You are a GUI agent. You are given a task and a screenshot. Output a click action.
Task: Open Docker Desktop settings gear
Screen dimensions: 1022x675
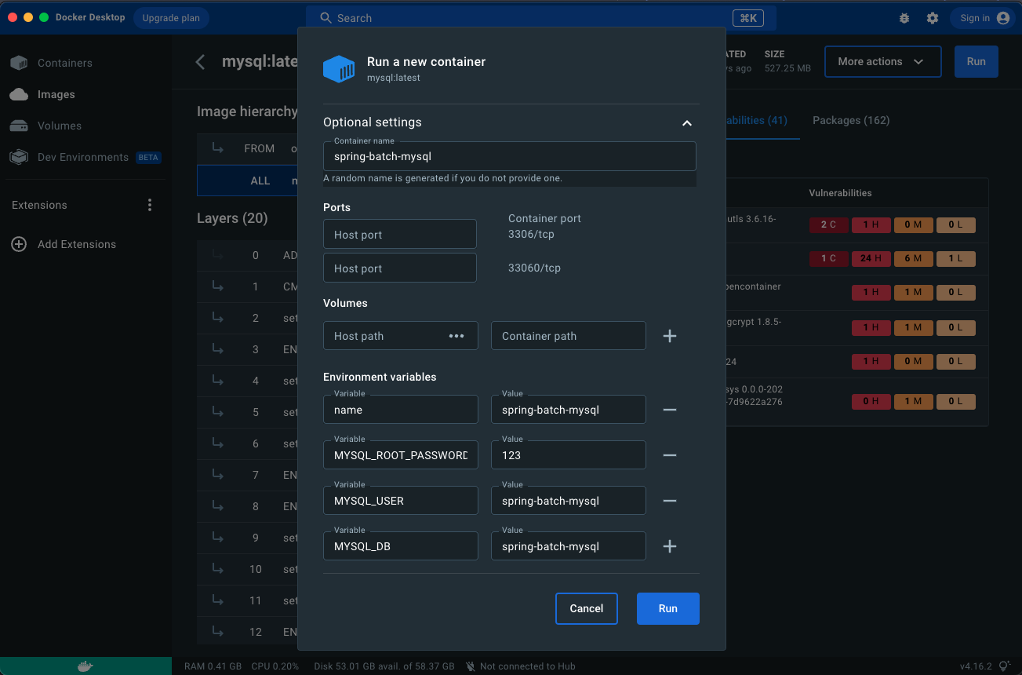pos(933,18)
